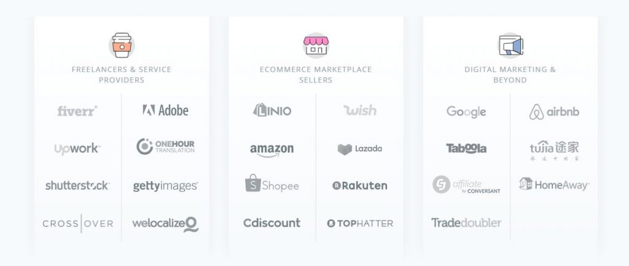
Task: Click the Lazada heart logo
Action: click(x=360, y=149)
